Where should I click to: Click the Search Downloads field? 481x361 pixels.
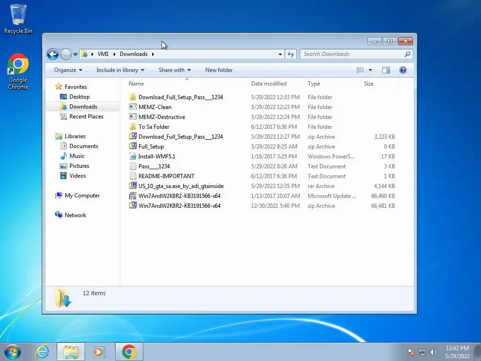(353, 54)
